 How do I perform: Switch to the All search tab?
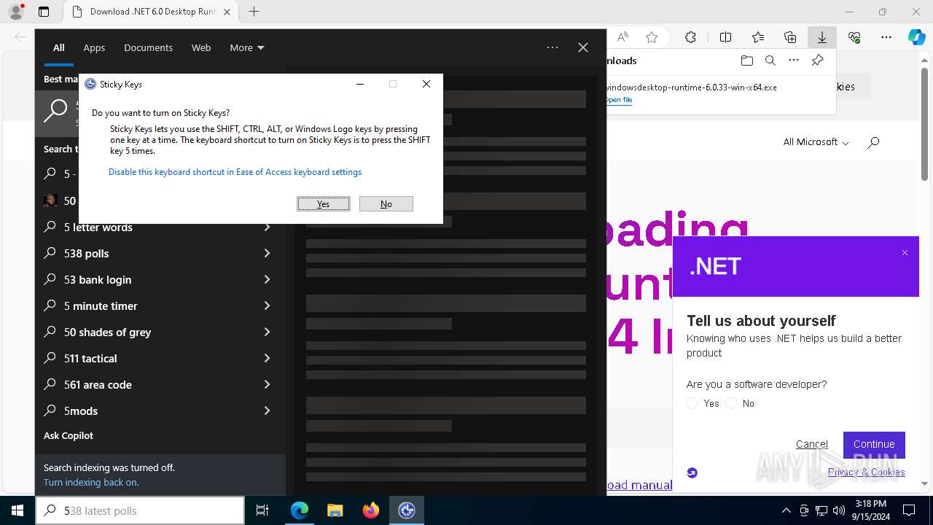click(x=59, y=47)
